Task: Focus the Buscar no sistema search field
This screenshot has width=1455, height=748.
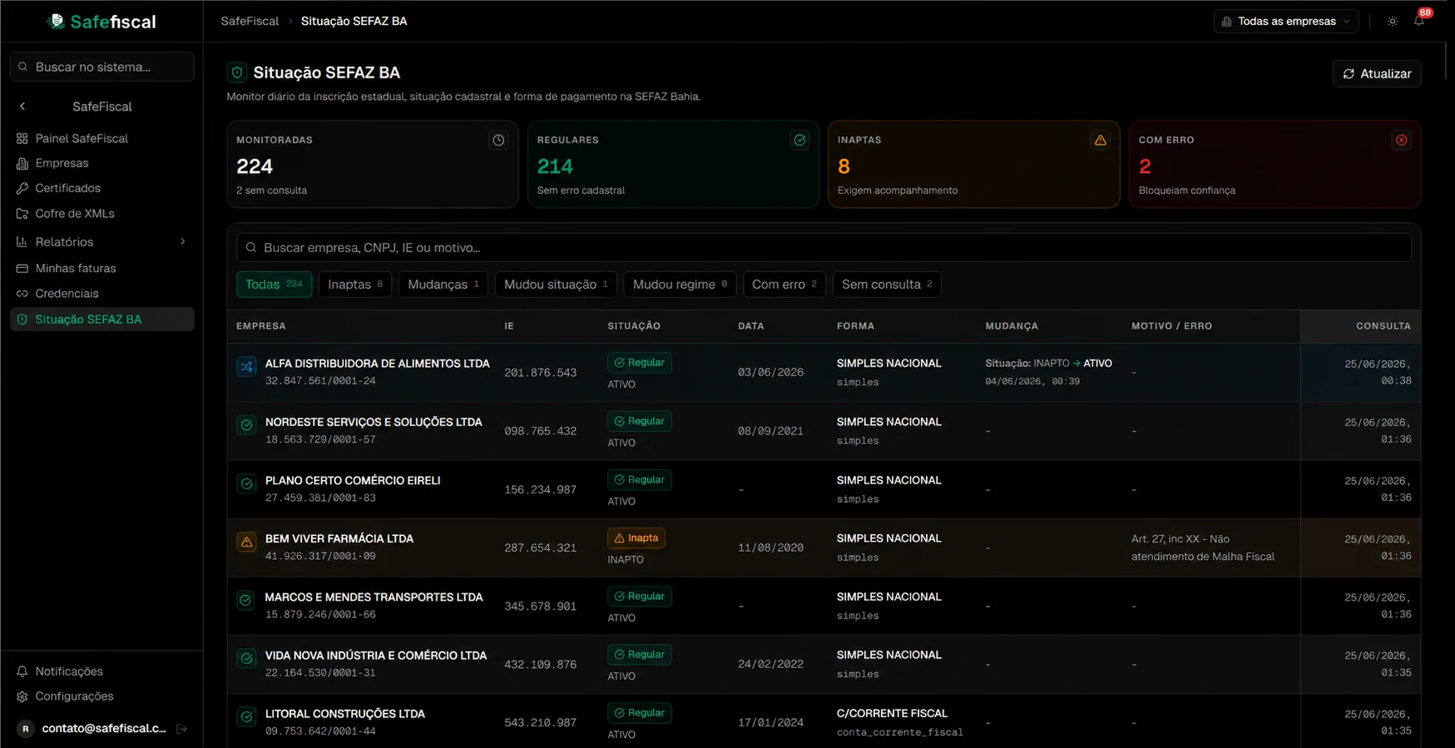Action: (x=101, y=67)
